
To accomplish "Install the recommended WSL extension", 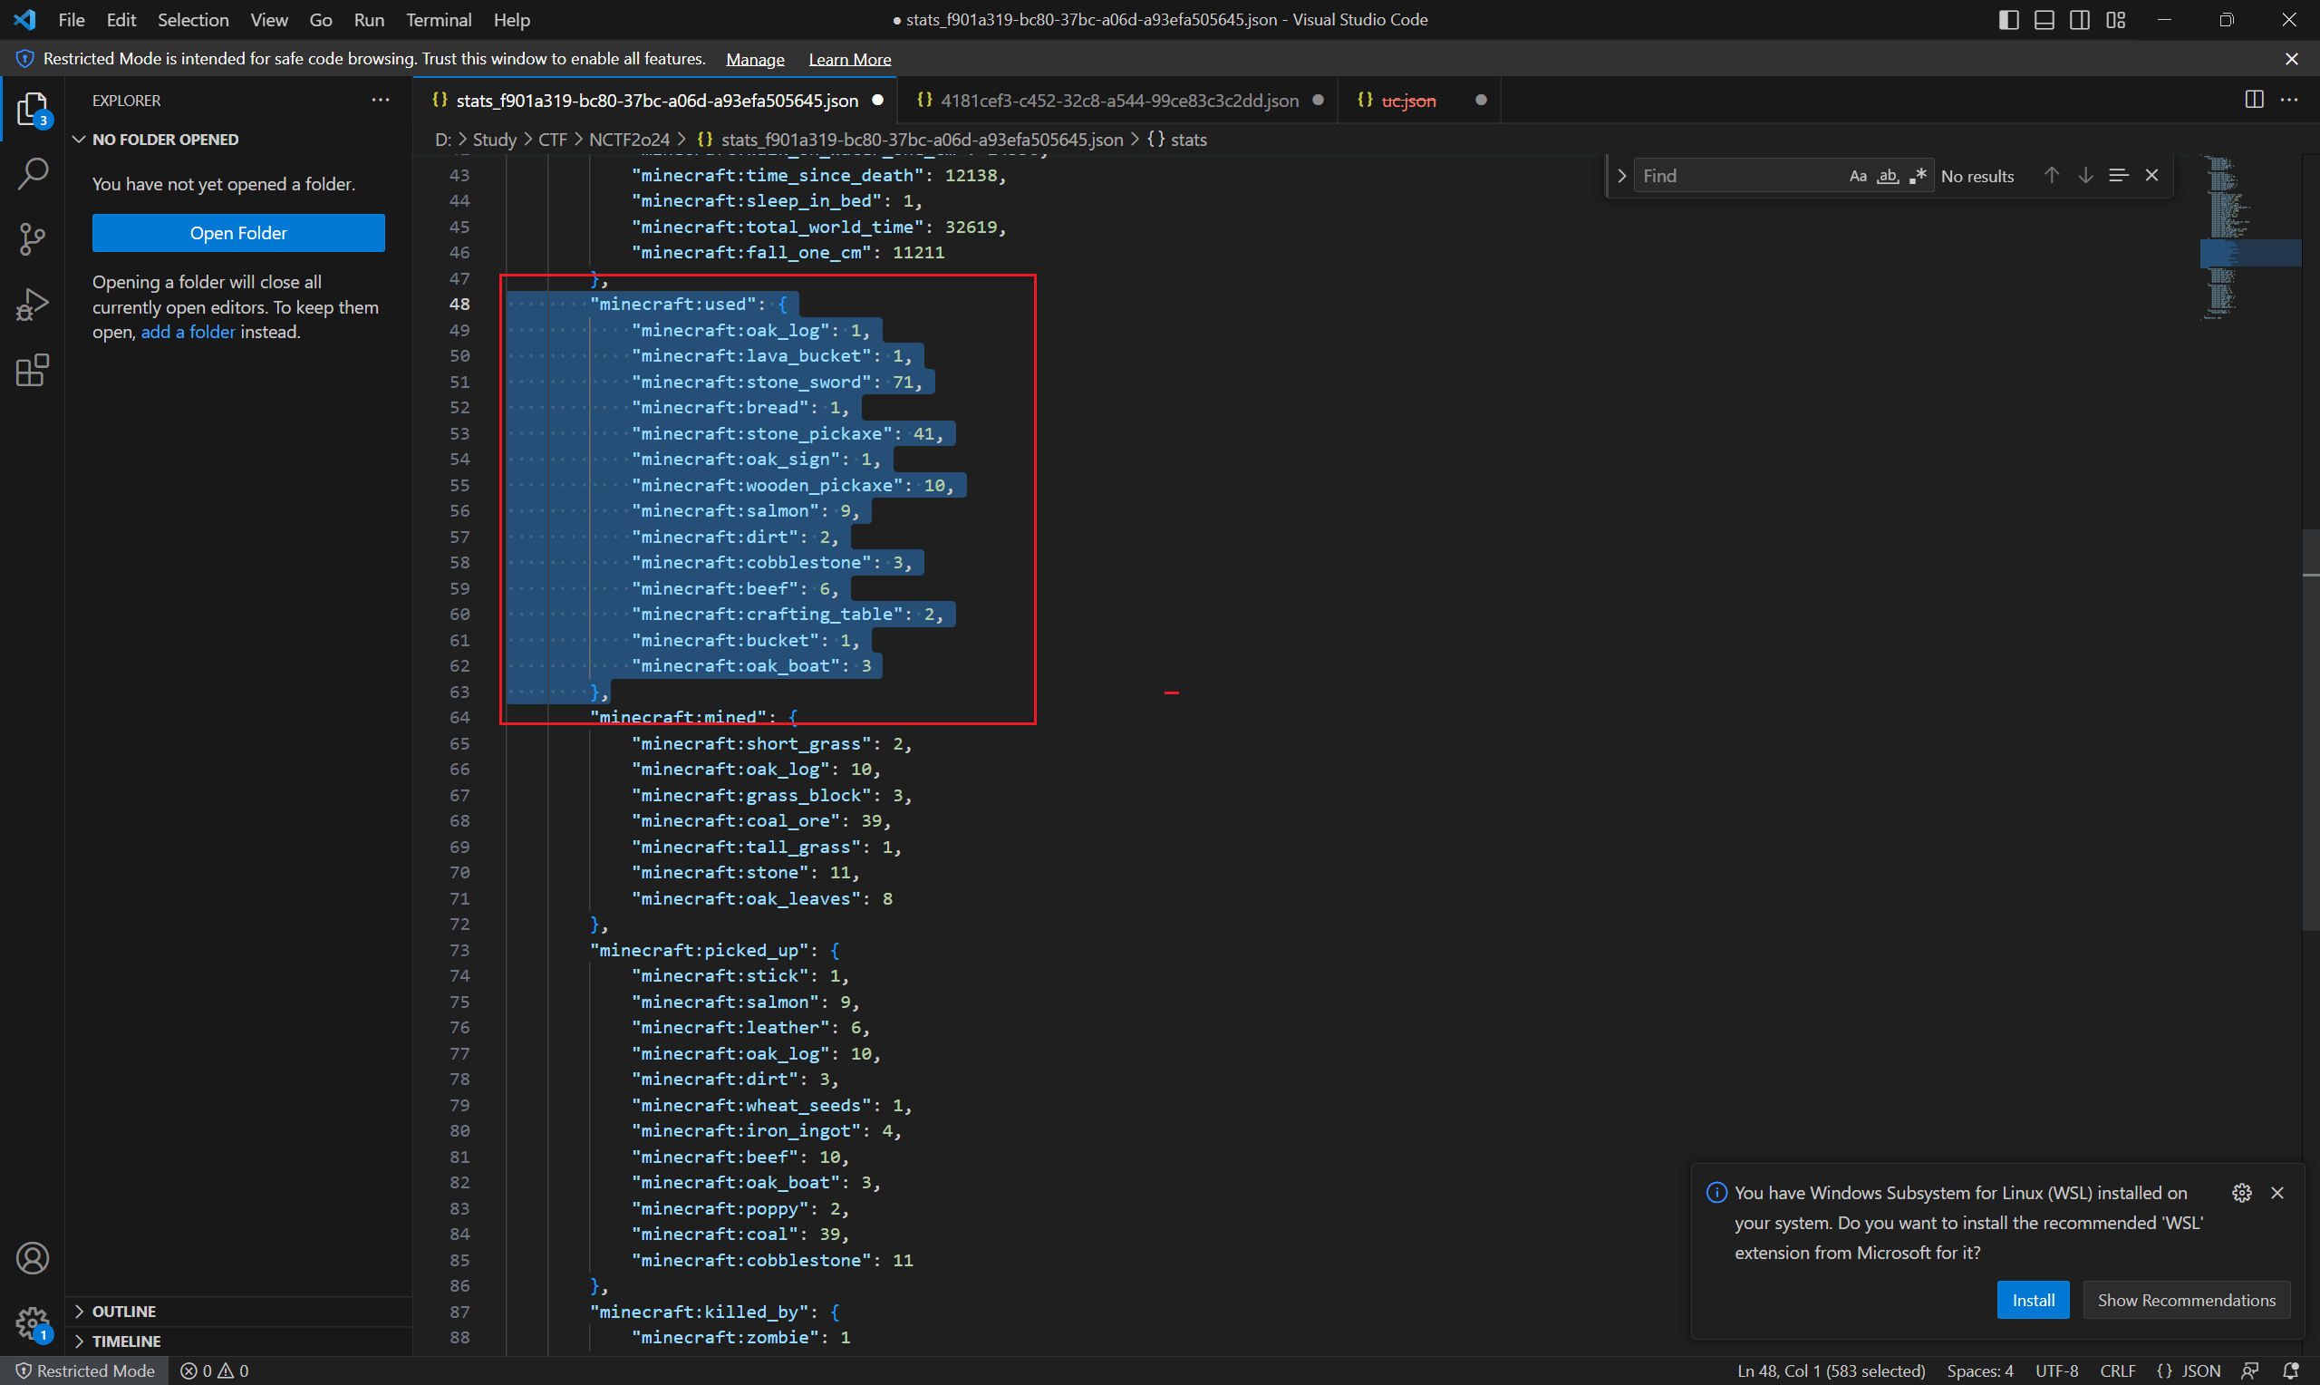I will coord(2033,1300).
